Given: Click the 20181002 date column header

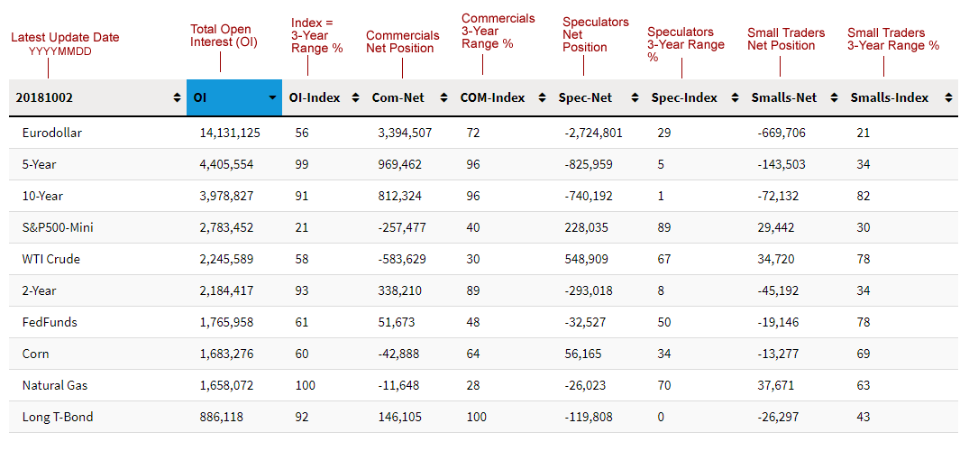Looking at the screenshot, I should [x=44, y=97].
